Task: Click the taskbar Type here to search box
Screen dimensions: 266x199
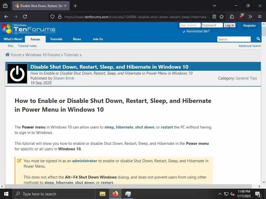Action: point(54,194)
